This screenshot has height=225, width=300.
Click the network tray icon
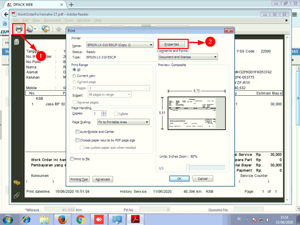pyautogui.click(x=261, y=220)
